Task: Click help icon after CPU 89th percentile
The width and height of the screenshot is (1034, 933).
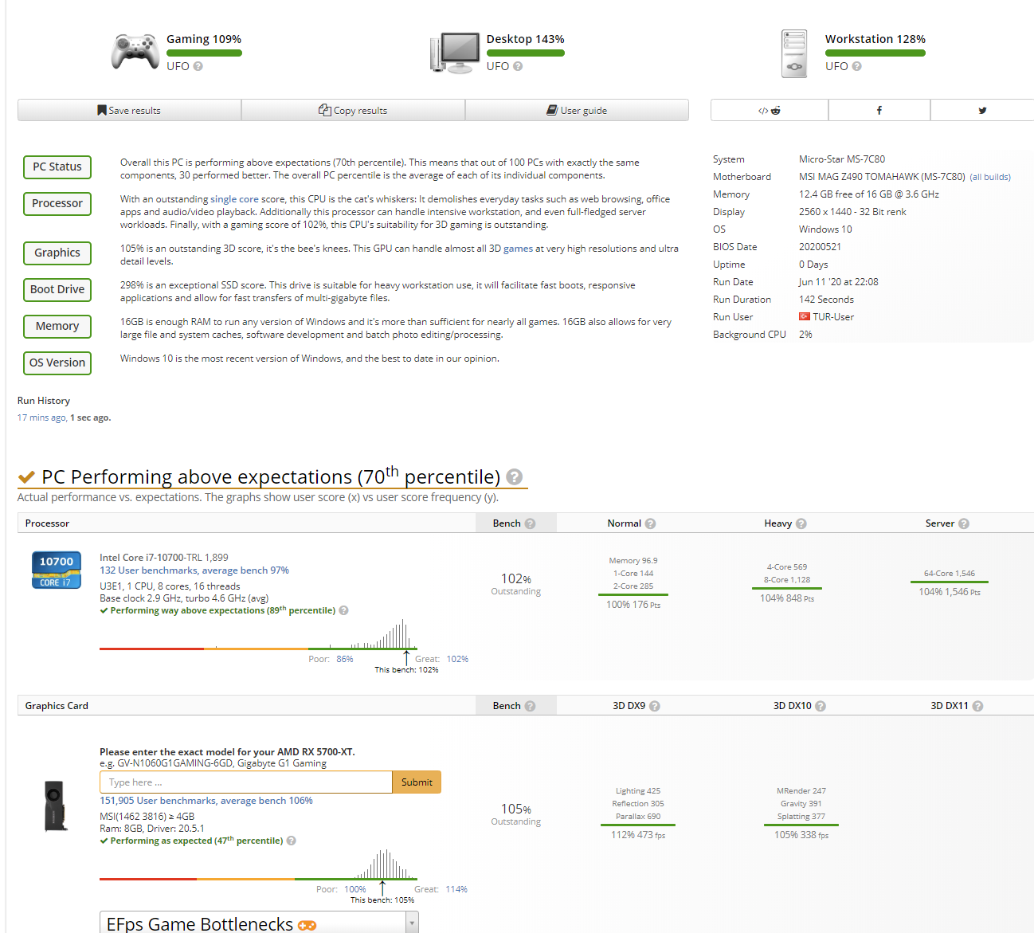Action: [344, 610]
